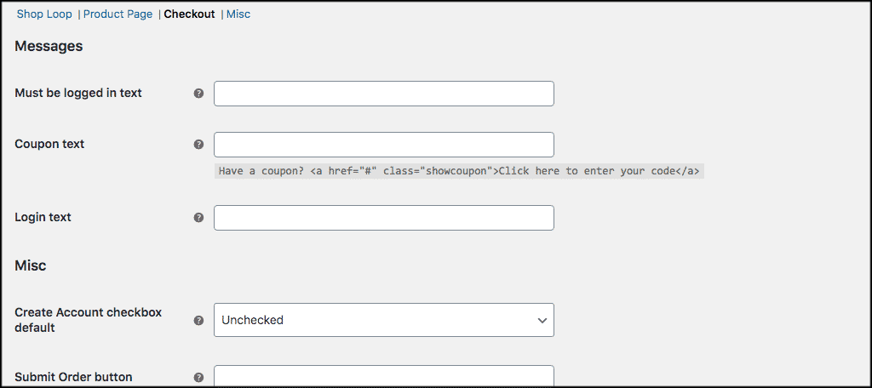
Task: Open the Create Account checkbox default dropdown
Action: pyautogui.click(x=384, y=320)
